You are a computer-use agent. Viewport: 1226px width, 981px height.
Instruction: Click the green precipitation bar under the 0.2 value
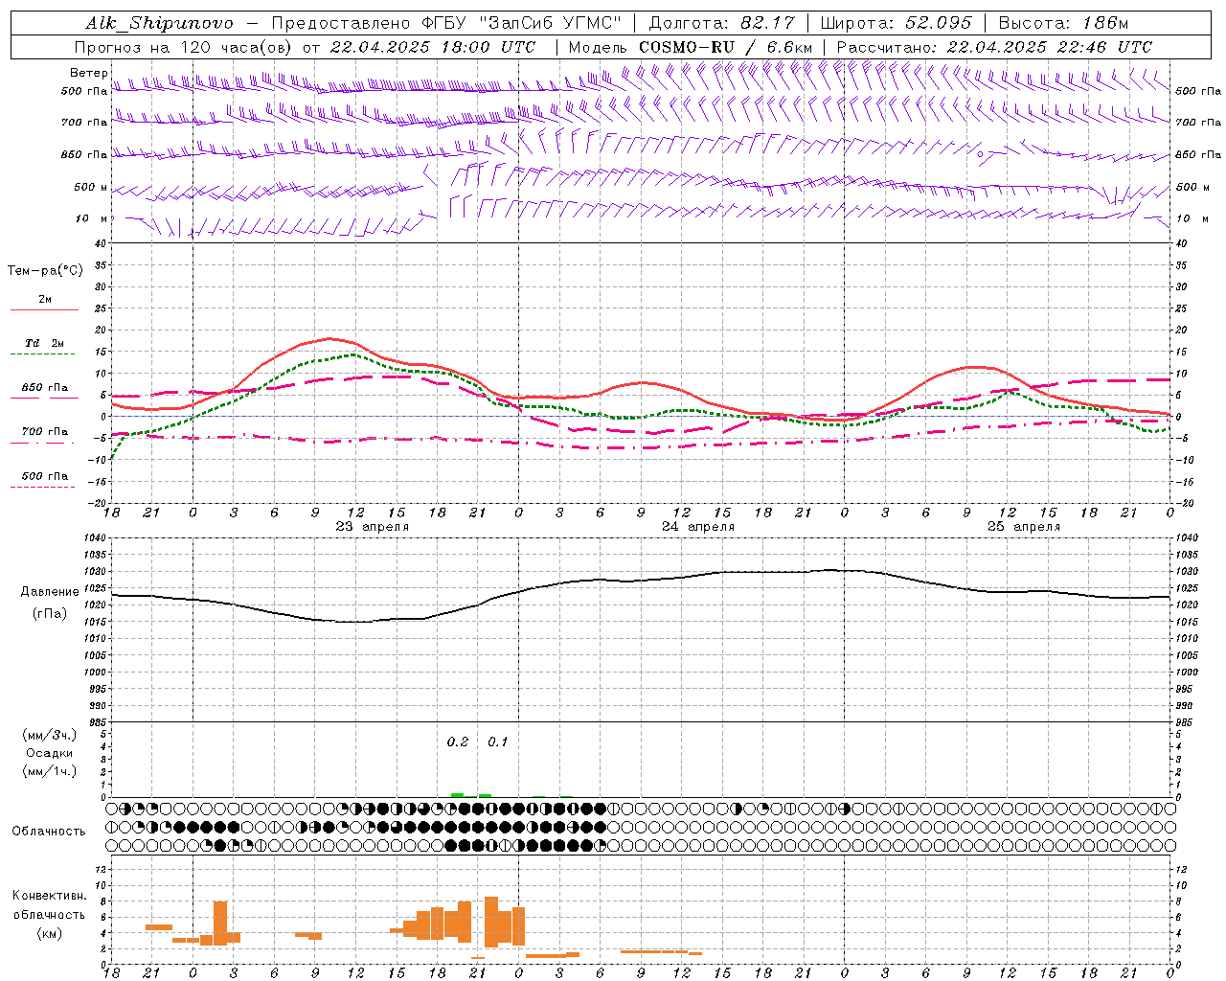458,795
